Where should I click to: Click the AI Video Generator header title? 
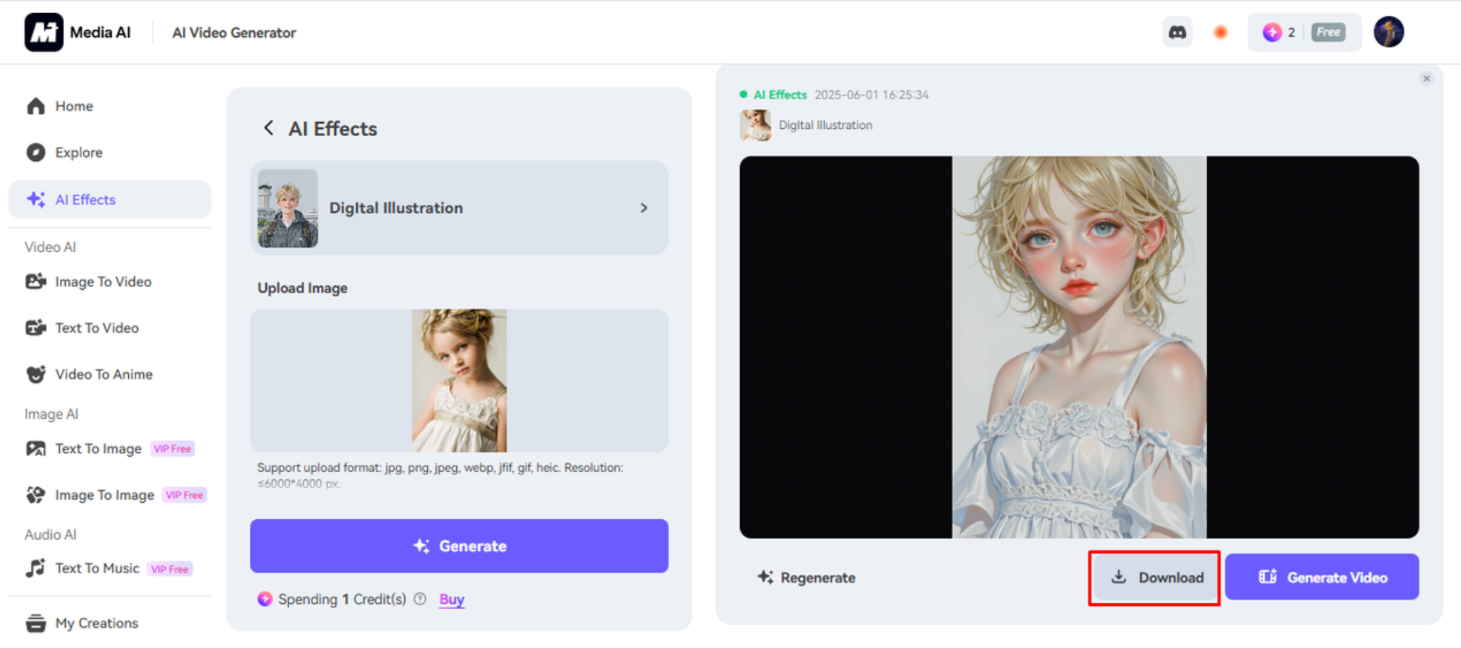point(234,32)
